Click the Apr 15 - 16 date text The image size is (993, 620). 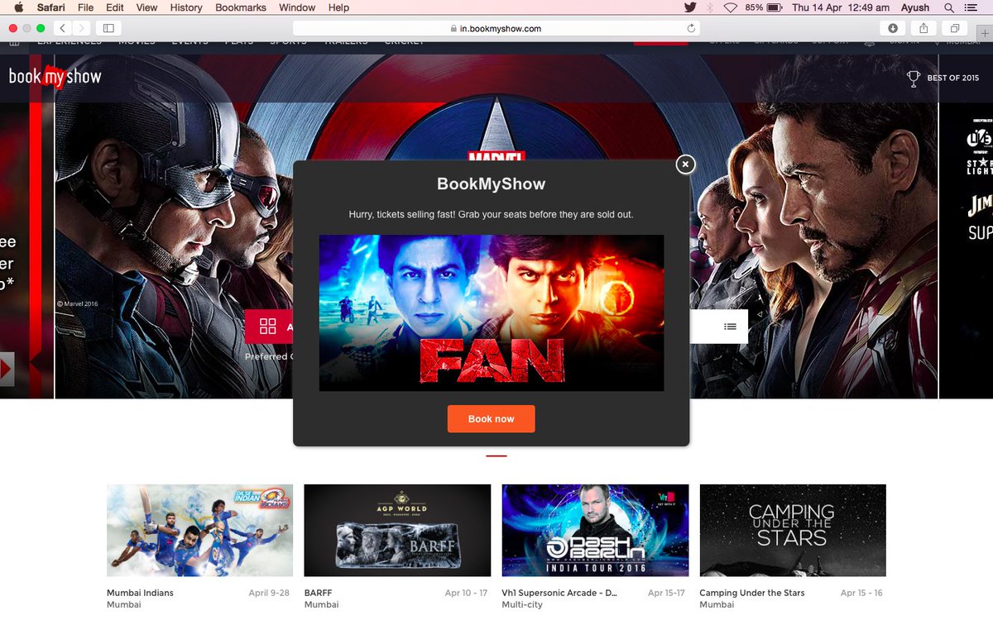861,593
